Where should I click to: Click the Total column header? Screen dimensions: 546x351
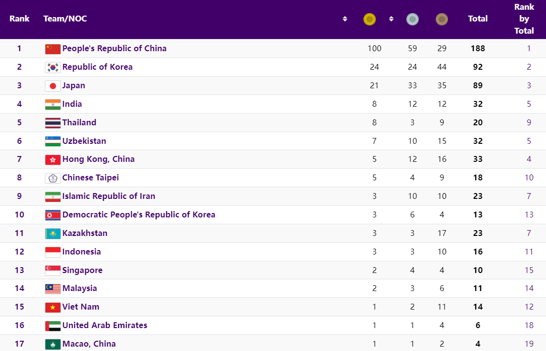point(478,19)
